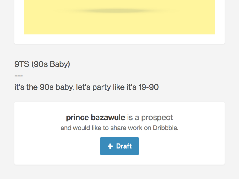This screenshot has height=179, width=239.
Task: Click the white frame below the yellow image
Action: coord(119,39)
